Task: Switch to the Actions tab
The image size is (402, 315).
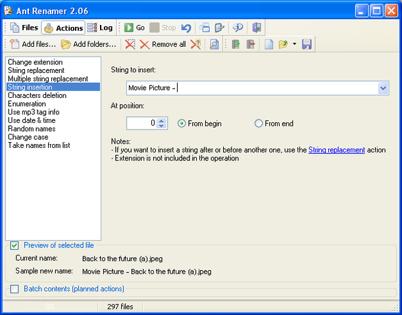Action: [63, 28]
